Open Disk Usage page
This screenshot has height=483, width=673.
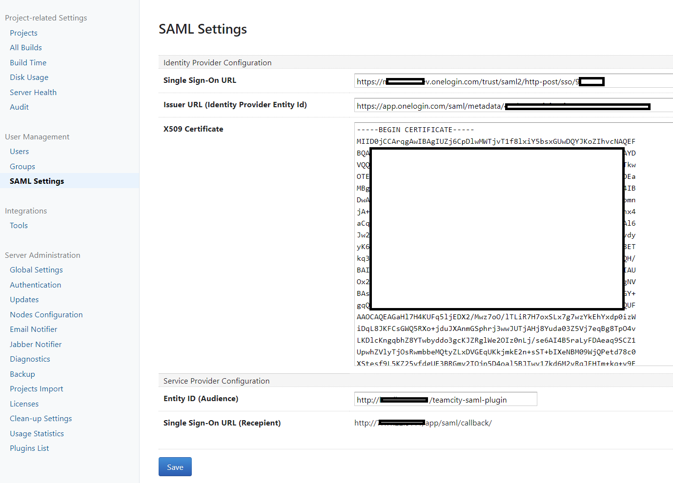click(29, 77)
